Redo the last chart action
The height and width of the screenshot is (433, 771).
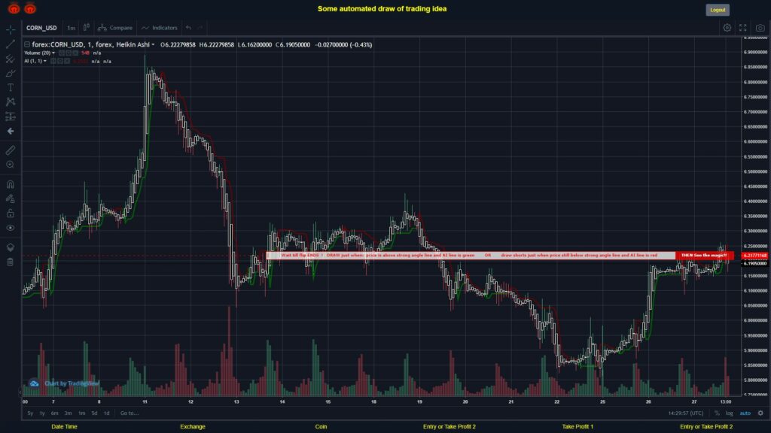pyautogui.click(x=200, y=28)
